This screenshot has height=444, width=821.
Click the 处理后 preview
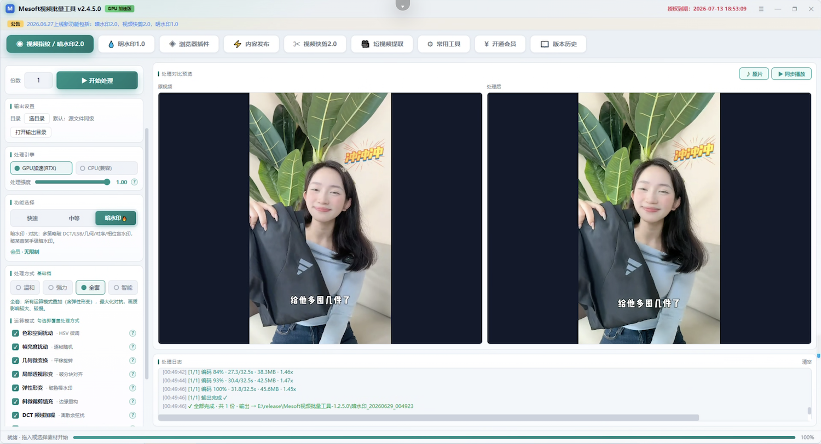tap(649, 218)
